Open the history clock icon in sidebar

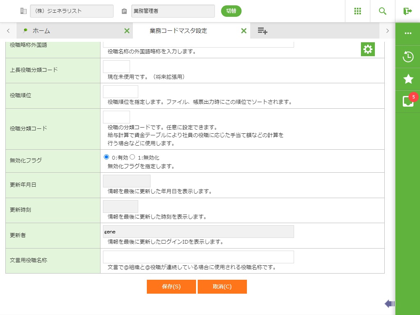[408, 57]
